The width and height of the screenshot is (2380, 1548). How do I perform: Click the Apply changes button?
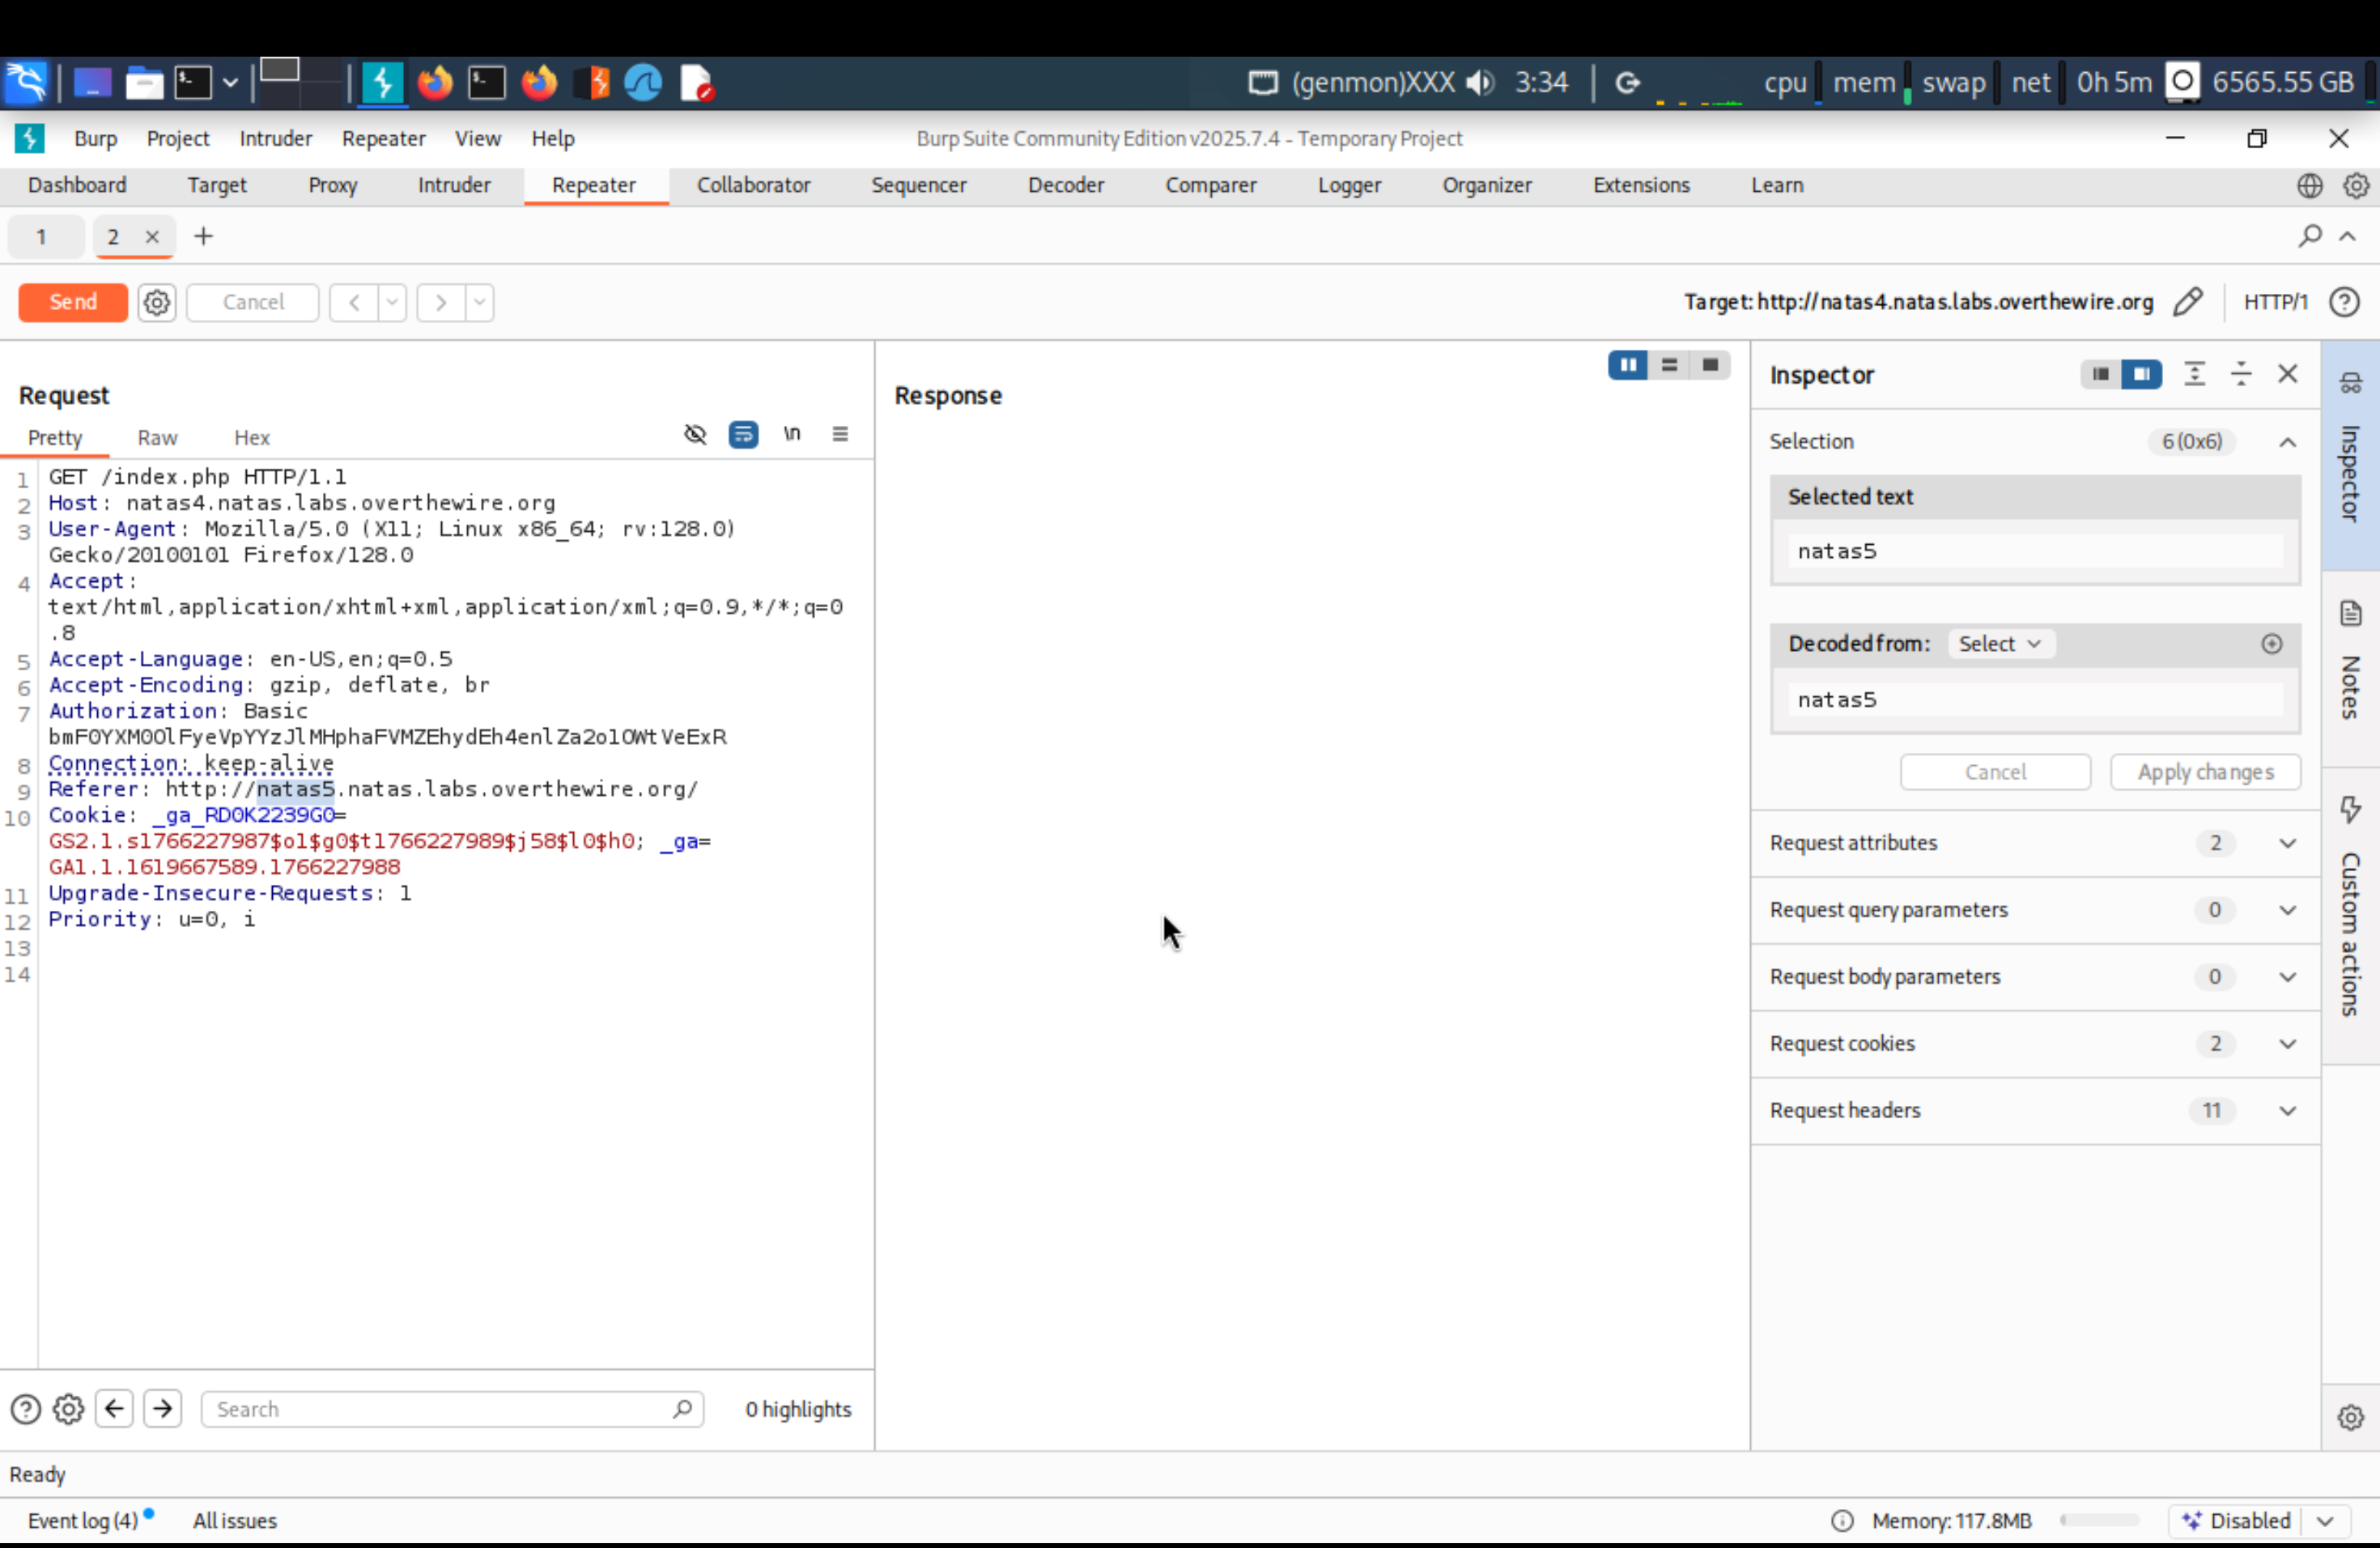[x=2205, y=772]
